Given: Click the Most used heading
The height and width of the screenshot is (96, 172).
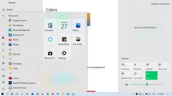Looking at the screenshot, I should 13,16.
